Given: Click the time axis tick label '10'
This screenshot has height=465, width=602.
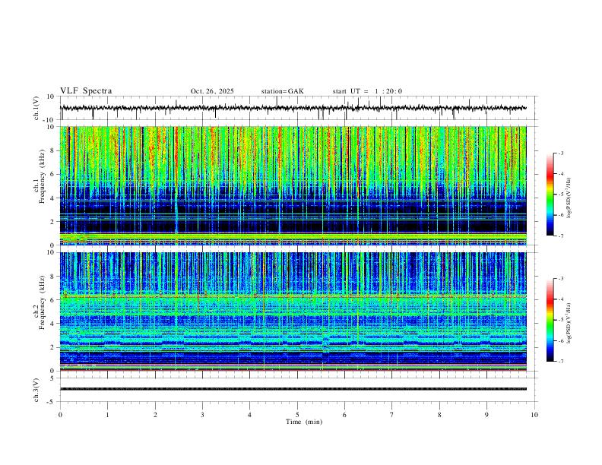Looking at the screenshot, I should click(x=534, y=415).
